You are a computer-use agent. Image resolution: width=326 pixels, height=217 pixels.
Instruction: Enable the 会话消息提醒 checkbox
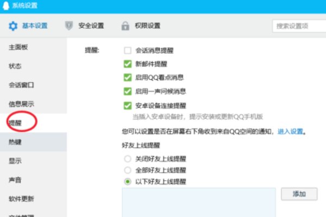pyautogui.click(x=128, y=50)
